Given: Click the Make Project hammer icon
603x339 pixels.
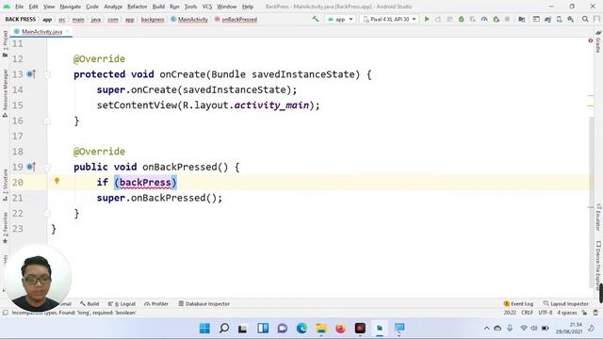Looking at the screenshot, I should [316, 19].
